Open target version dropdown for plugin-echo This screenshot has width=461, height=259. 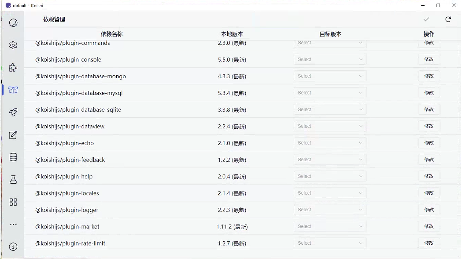330,143
